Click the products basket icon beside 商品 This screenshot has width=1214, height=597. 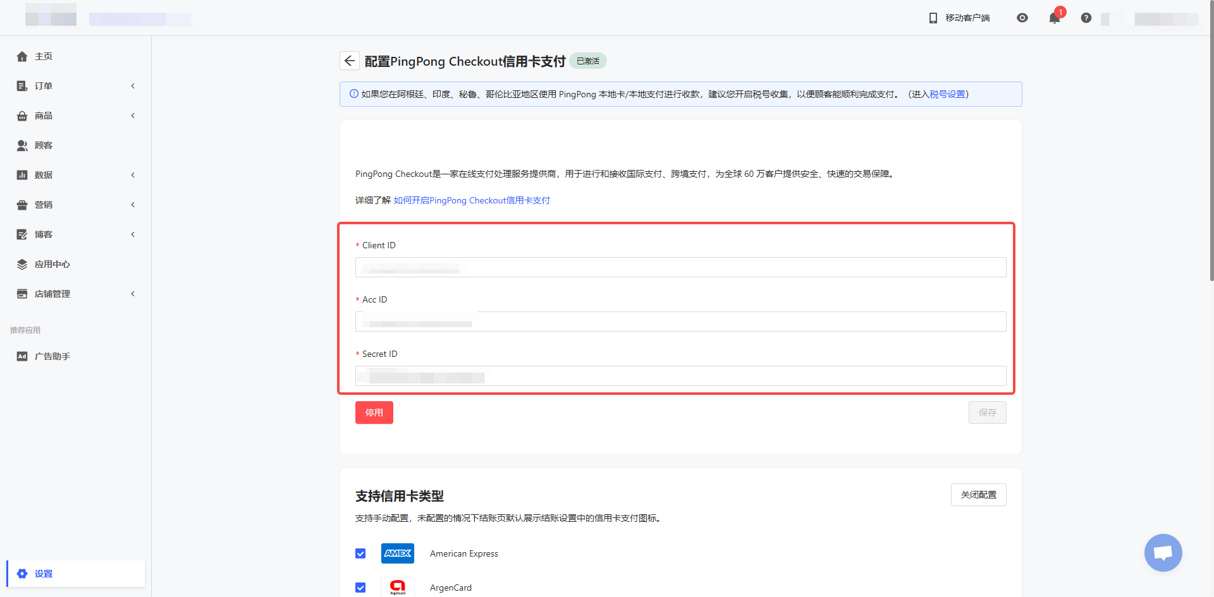22,116
